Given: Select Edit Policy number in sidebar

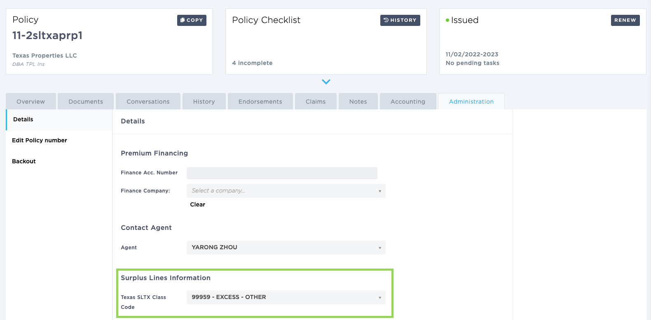Looking at the screenshot, I should point(40,140).
